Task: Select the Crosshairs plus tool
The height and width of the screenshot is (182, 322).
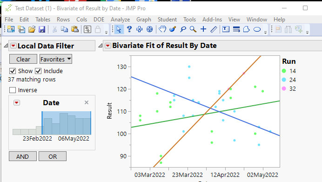Action: click(203, 29)
